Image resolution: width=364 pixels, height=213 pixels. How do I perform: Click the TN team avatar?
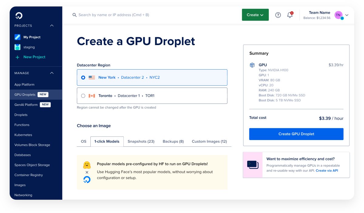coord(339,15)
